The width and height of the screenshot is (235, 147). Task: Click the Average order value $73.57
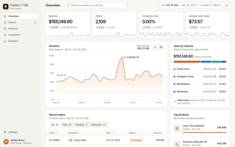click(196, 22)
